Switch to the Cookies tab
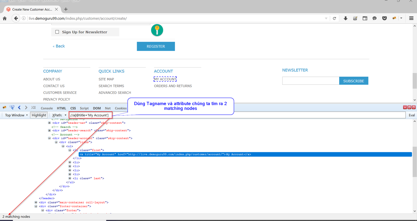This screenshot has height=221, width=417. pyautogui.click(x=121, y=108)
